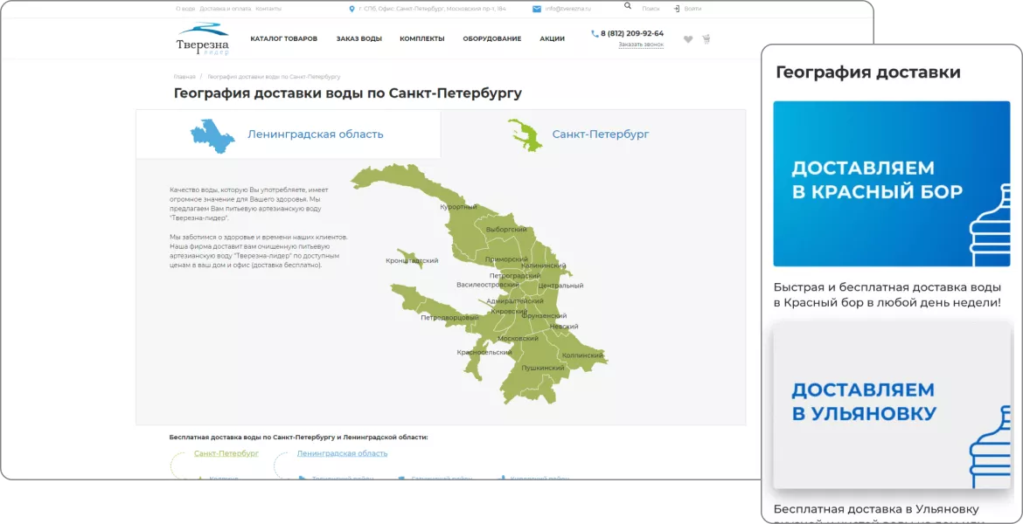Screen dimensions: 1023x524
Task: Select the Василеостровский district on the map
Action: coord(487,285)
